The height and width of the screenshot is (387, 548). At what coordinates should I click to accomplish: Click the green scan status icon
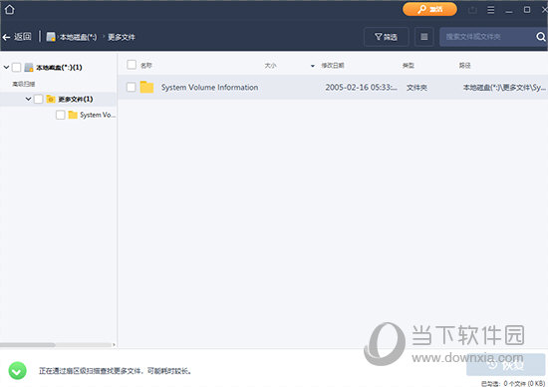click(x=18, y=371)
